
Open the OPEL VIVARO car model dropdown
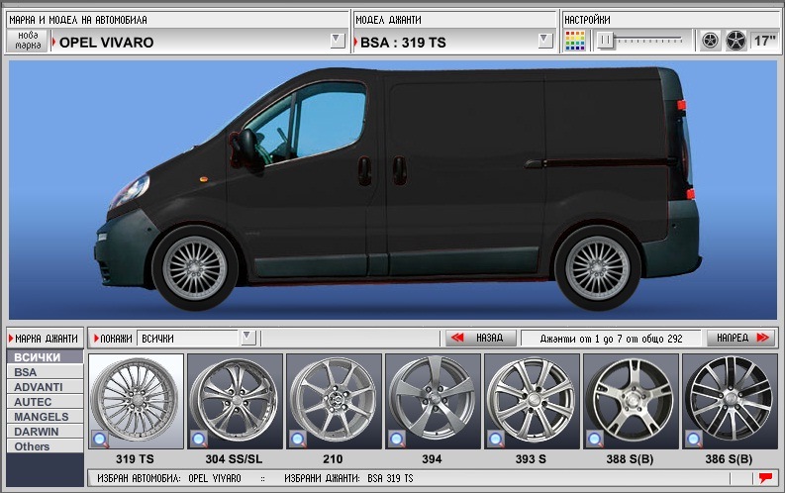pos(338,40)
